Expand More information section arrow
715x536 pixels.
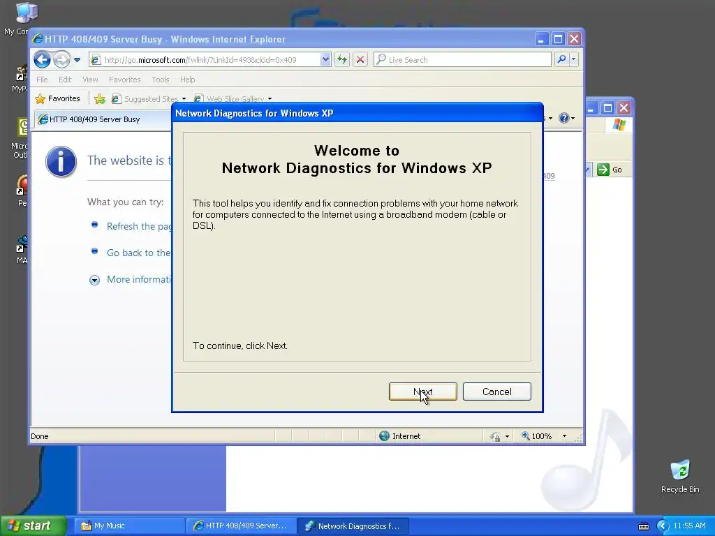tap(94, 280)
